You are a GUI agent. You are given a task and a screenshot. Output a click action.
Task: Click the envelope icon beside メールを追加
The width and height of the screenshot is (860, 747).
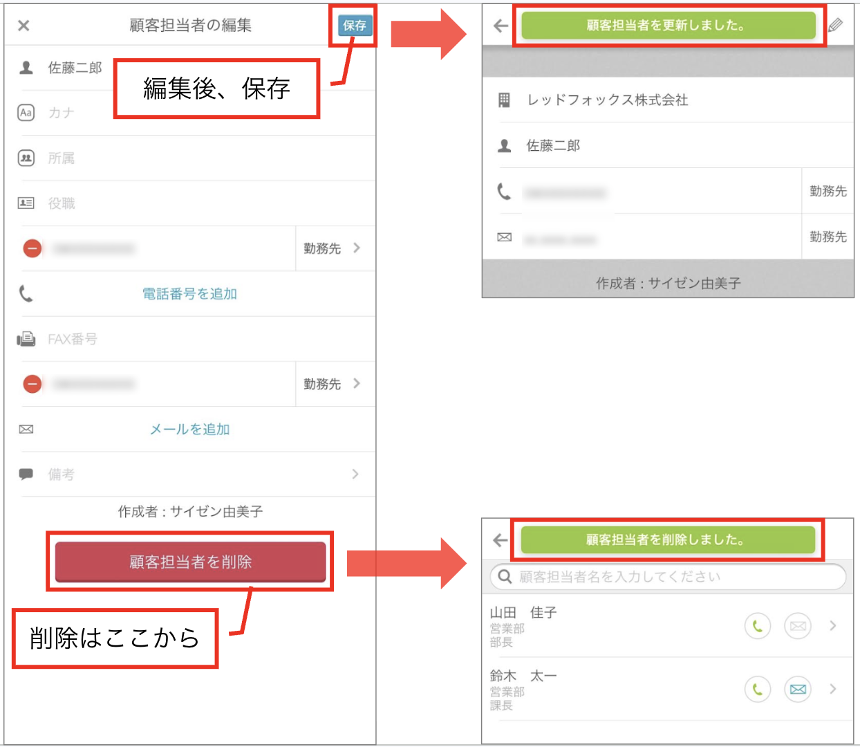26,430
